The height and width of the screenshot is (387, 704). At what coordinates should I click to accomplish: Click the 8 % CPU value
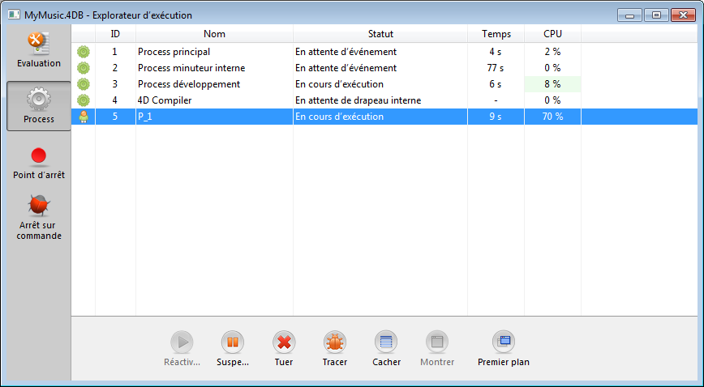[x=552, y=84]
